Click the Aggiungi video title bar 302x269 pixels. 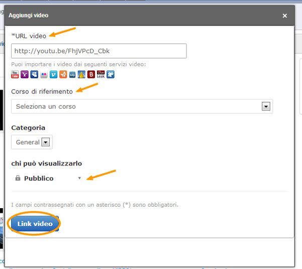click(x=141, y=16)
